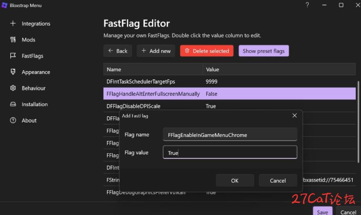Click the 9999 value cell
The height and width of the screenshot is (215, 361).
point(211,81)
